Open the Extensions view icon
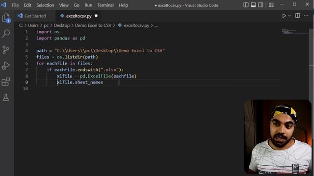 pos(6,82)
